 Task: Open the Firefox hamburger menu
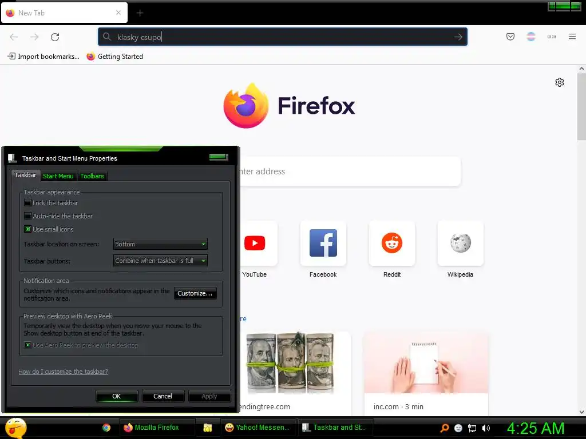coord(572,37)
